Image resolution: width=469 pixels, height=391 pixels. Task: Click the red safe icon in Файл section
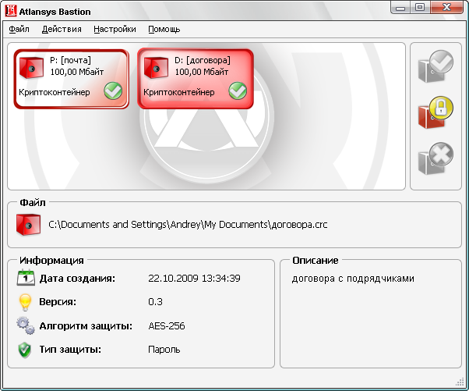click(x=28, y=225)
